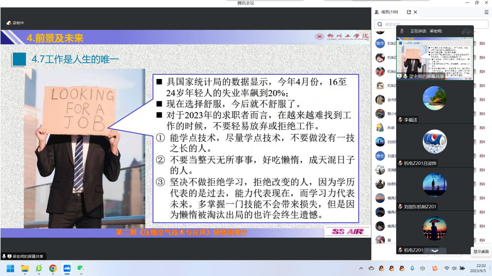Select 李福送 video tile avatar
This screenshot has width=492, height=276.
tap(435, 98)
